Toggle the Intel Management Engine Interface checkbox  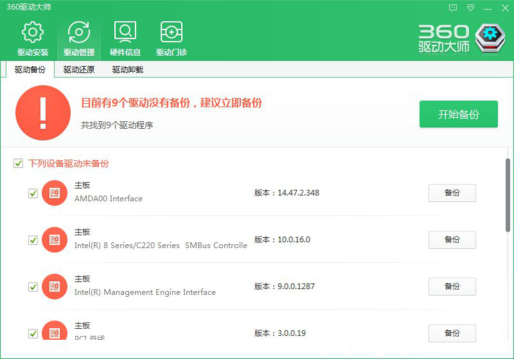33,287
